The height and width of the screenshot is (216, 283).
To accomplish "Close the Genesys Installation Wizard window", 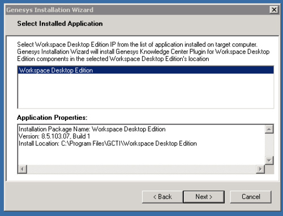I will coord(274,10).
